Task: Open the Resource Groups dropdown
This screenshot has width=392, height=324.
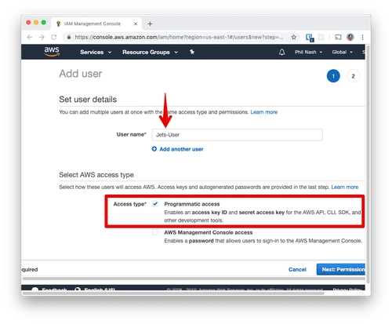Action: click(x=150, y=52)
